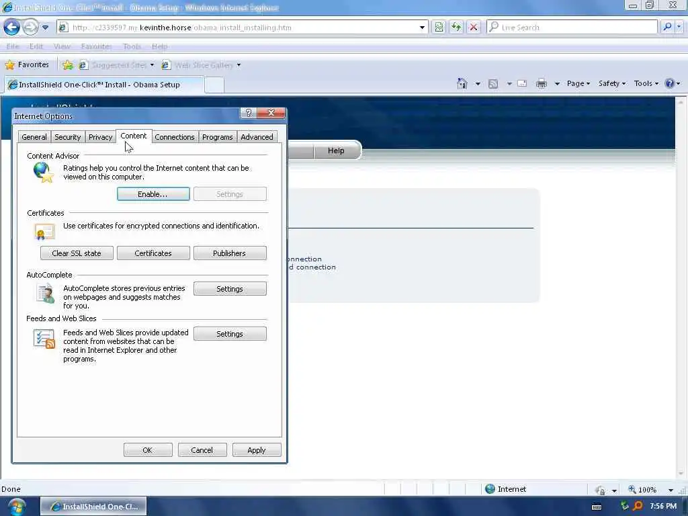Click the Print icon

click(x=542, y=83)
